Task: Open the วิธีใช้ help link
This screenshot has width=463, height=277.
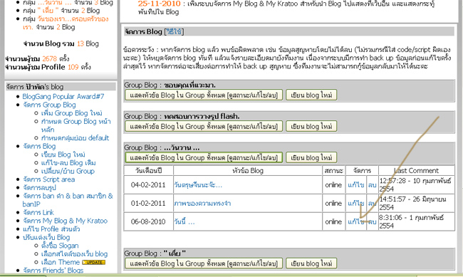Action: 174,31
